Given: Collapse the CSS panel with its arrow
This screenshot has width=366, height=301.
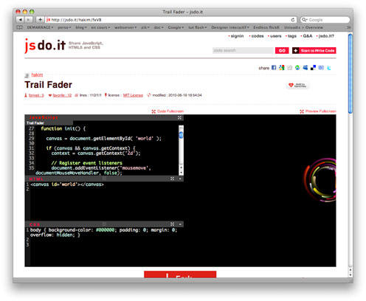Looking at the screenshot, I should coord(180,224).
